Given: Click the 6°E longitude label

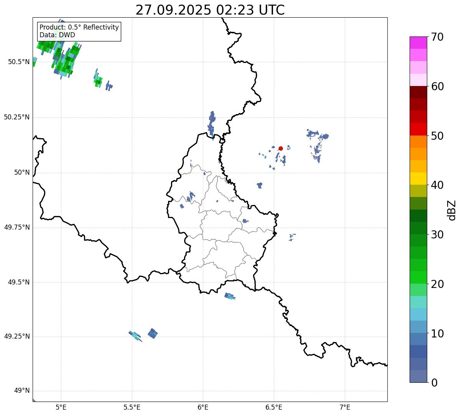Looking at the screenshot, I should coord(203,407).
